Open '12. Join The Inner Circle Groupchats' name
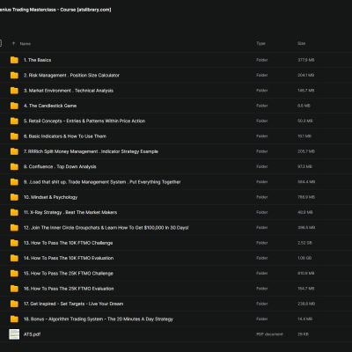 point(106,228)
